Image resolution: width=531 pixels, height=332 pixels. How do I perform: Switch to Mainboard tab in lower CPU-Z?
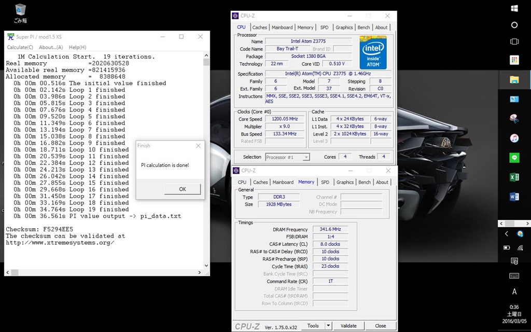(283, 182)
